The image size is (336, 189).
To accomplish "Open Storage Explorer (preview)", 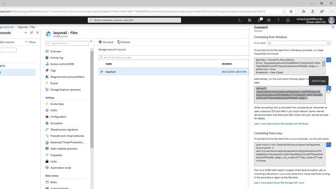I will [66, 90].
